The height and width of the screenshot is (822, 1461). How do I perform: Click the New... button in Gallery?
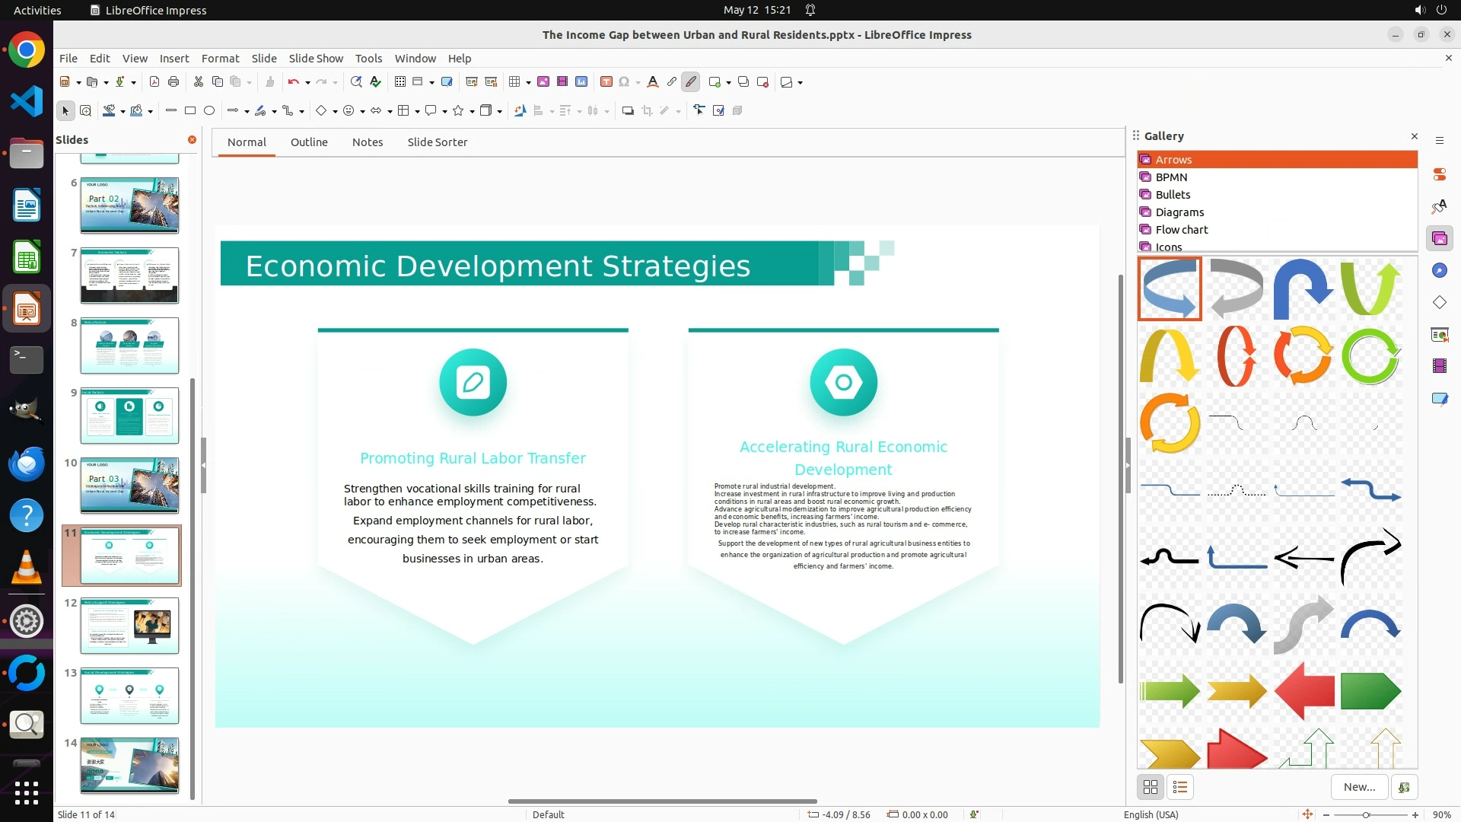click(1359, 787)
